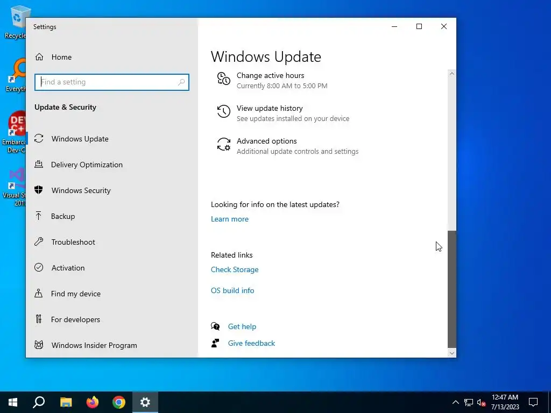551x413 pixels.
Task: Minimize the Settings window
Action: click(394, 26)
